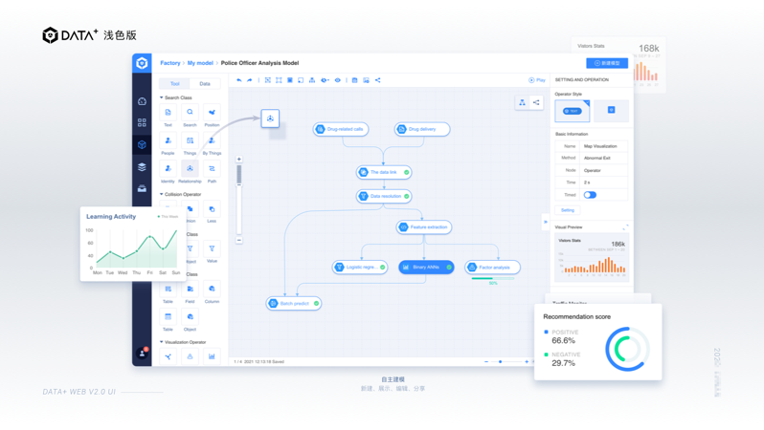The width and height of the screenshot is (764, 430).
Task: Collapse the settings panel with double chevron
Action: pyautogui.click(x=545, y=222)
